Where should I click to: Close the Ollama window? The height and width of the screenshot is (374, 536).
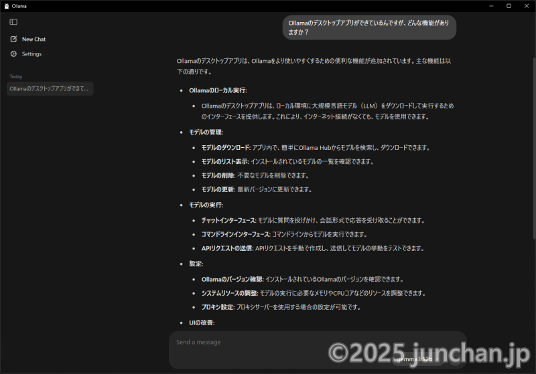(x=527, y=6)
